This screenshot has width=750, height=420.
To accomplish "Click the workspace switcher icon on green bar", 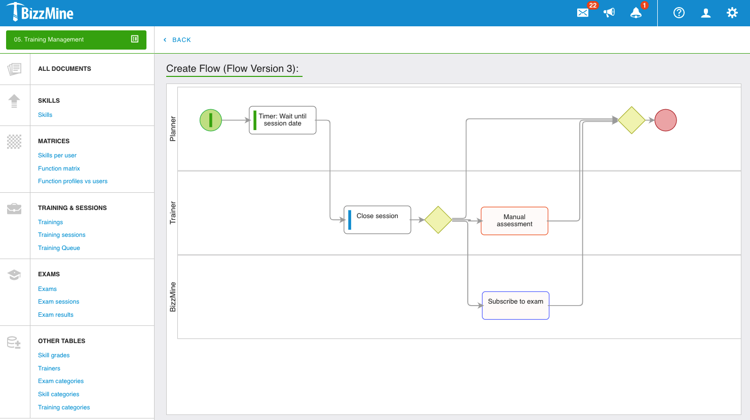I will click(135, 39).
